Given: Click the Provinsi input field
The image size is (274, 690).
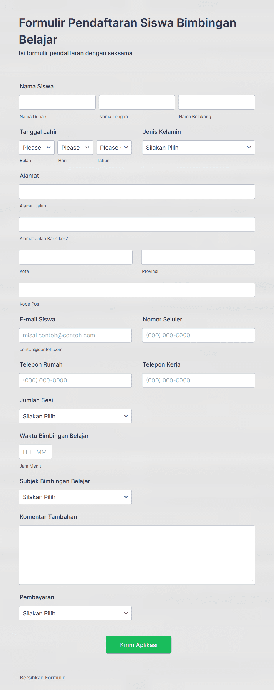Looking at the screenshot, I should point(198,257).
